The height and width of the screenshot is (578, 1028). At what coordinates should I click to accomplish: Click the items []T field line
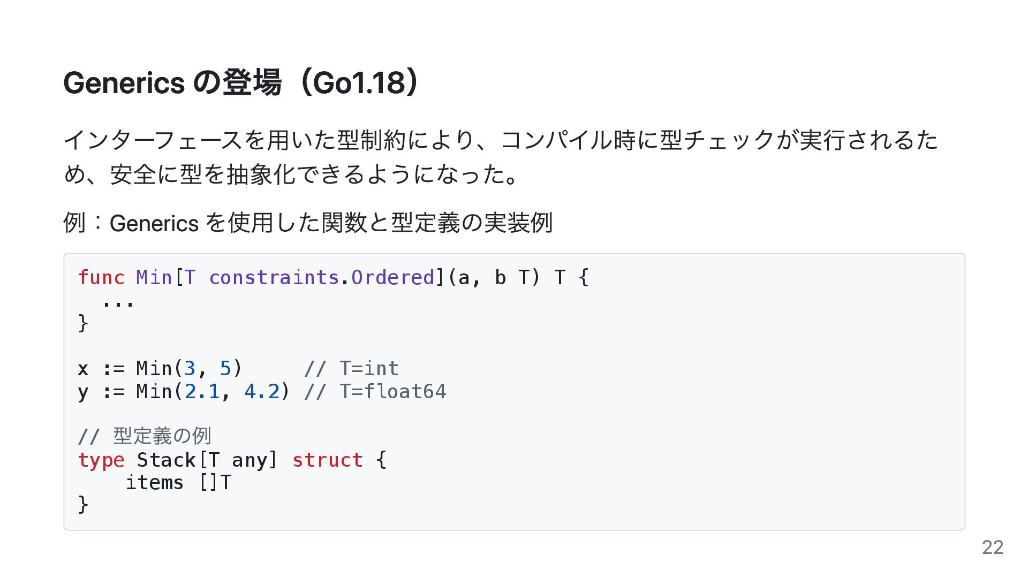[178, 483]
